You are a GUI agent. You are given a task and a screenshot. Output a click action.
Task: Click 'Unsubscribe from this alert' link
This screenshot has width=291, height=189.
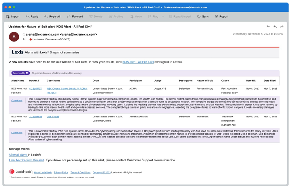tap(27, 160)
